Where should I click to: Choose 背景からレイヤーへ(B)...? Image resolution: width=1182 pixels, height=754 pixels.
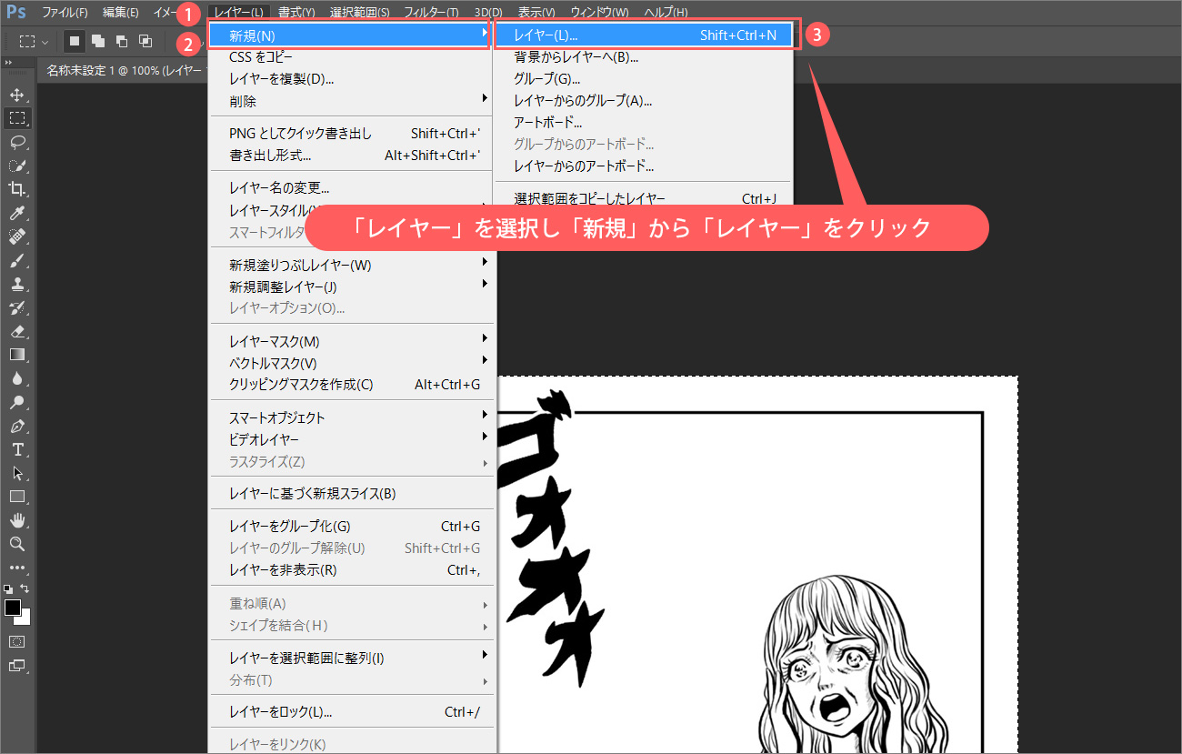click(x=645, y=57)
